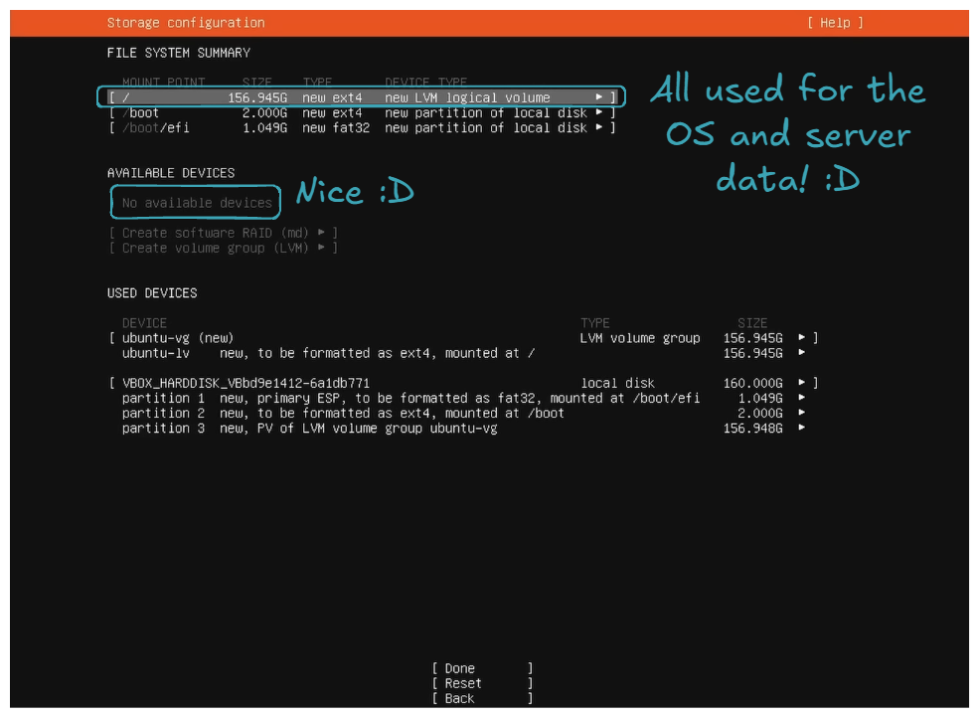Open arrow menu for partition 1 ESP
Image resolution: width=979 pixels, height=717 pixels.
[x=802, y=398]
